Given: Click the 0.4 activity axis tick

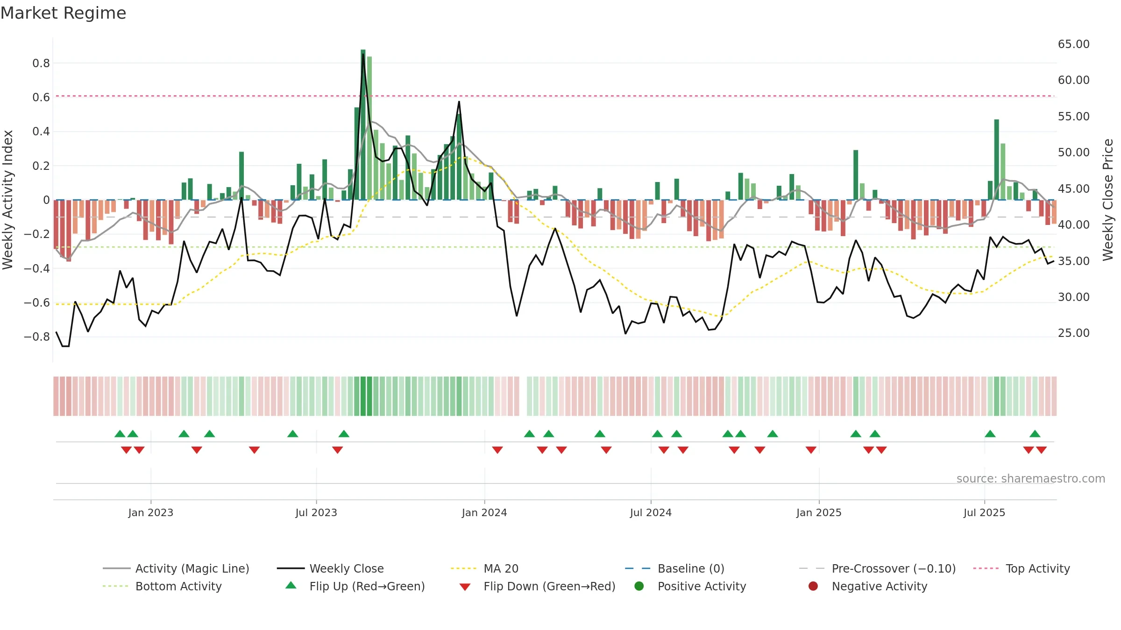Looking at the screenshot, I should 41,132.
